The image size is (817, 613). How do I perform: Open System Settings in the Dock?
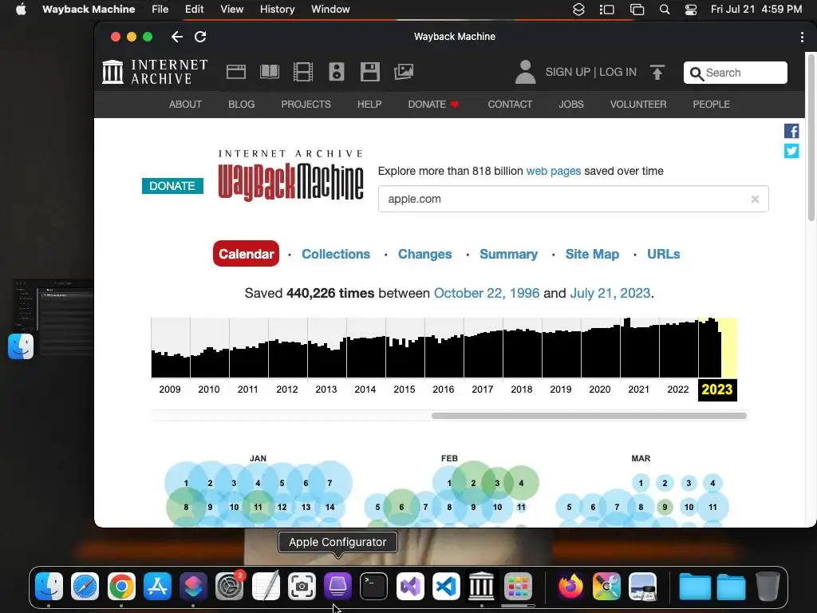229,587
